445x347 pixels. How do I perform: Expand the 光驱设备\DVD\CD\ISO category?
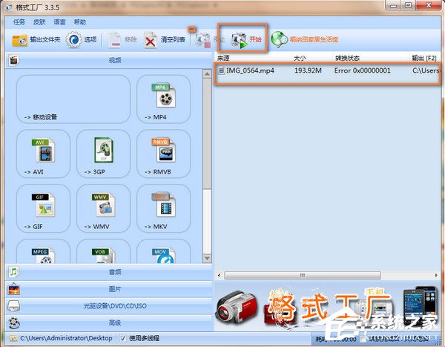(109, 306)
